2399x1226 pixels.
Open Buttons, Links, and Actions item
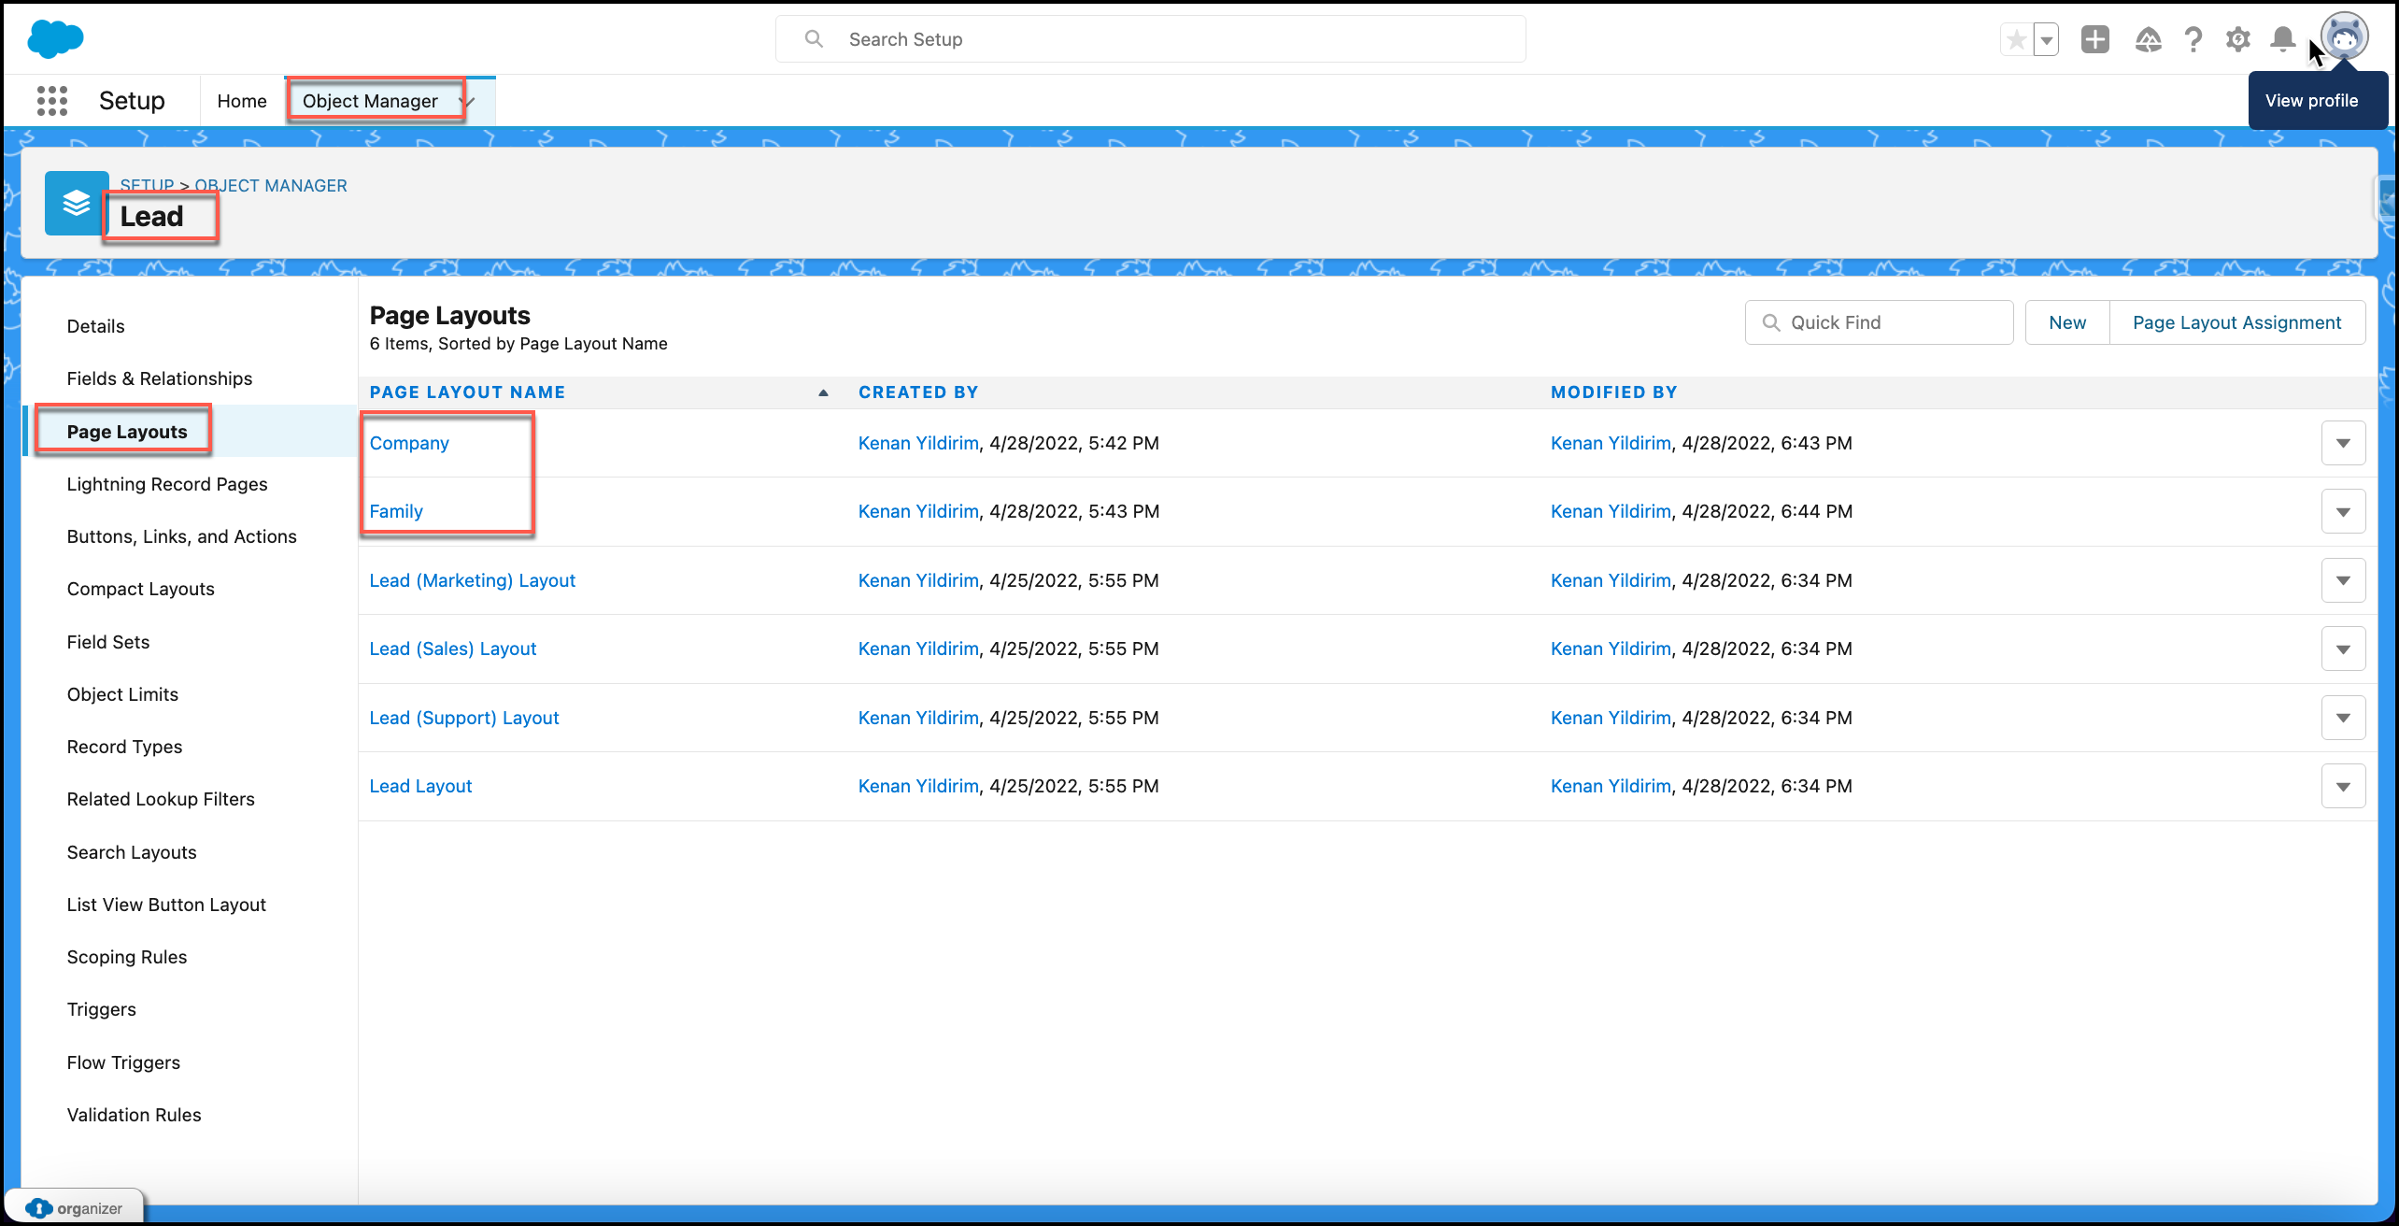(x=181, y=536)
